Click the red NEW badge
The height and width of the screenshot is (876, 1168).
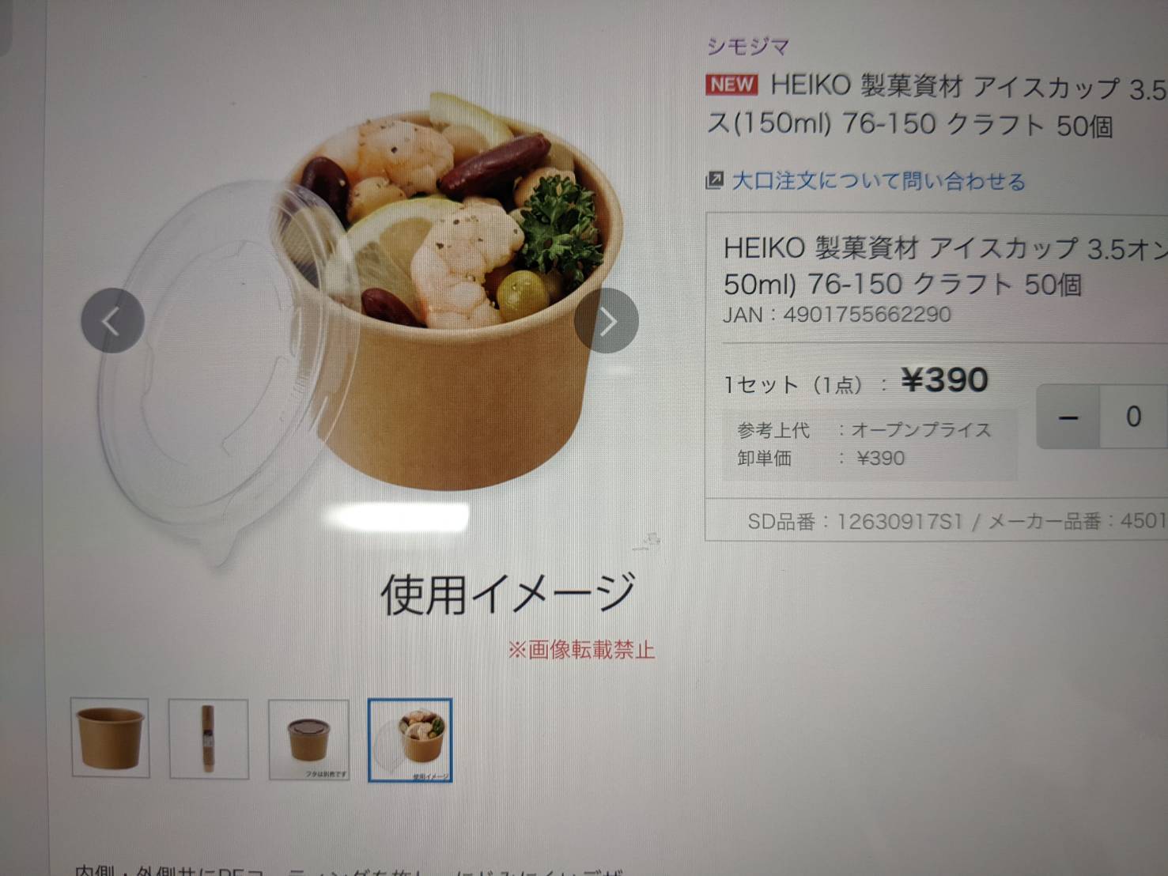[731, 84]
